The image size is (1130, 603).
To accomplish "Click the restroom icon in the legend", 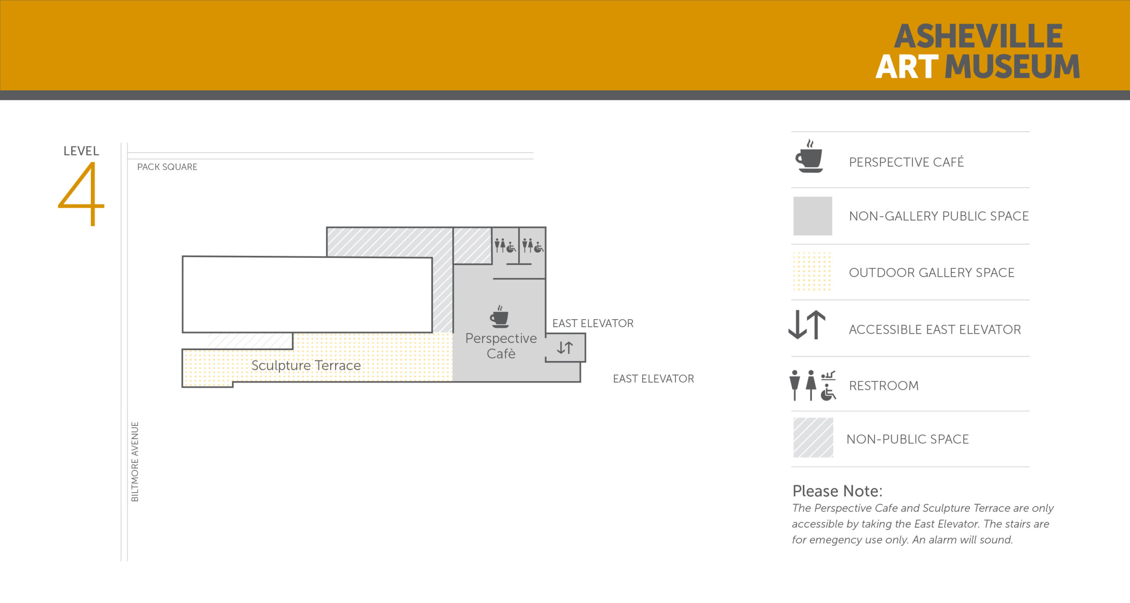I will (813, 385).
